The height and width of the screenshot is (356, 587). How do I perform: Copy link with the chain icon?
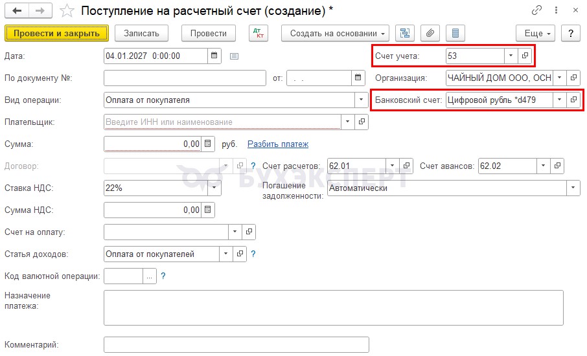(536, 10)
